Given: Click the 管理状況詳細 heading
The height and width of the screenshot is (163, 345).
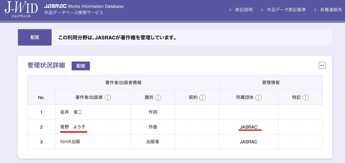Looking at the screenshot, I should (46, 65).
